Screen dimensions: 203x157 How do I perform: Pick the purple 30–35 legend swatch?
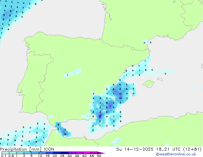pos(72,153)
